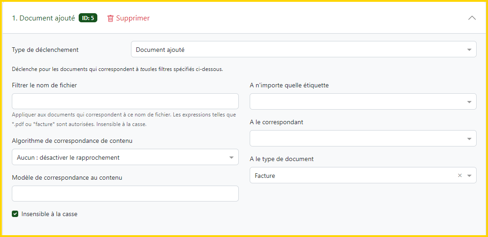Image resolution: width=488 pixels, height=237 pixels.
Task: Clear the Facture selection with the X
Action: pyautogui.click(x=459, y=176)
